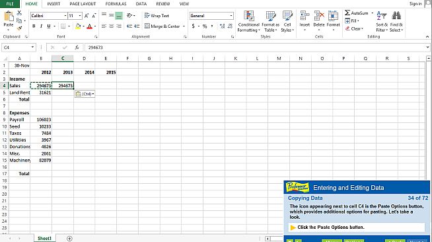432x242 pixels.
Task: Toggle bold formatting
Action: coord(34,26)
